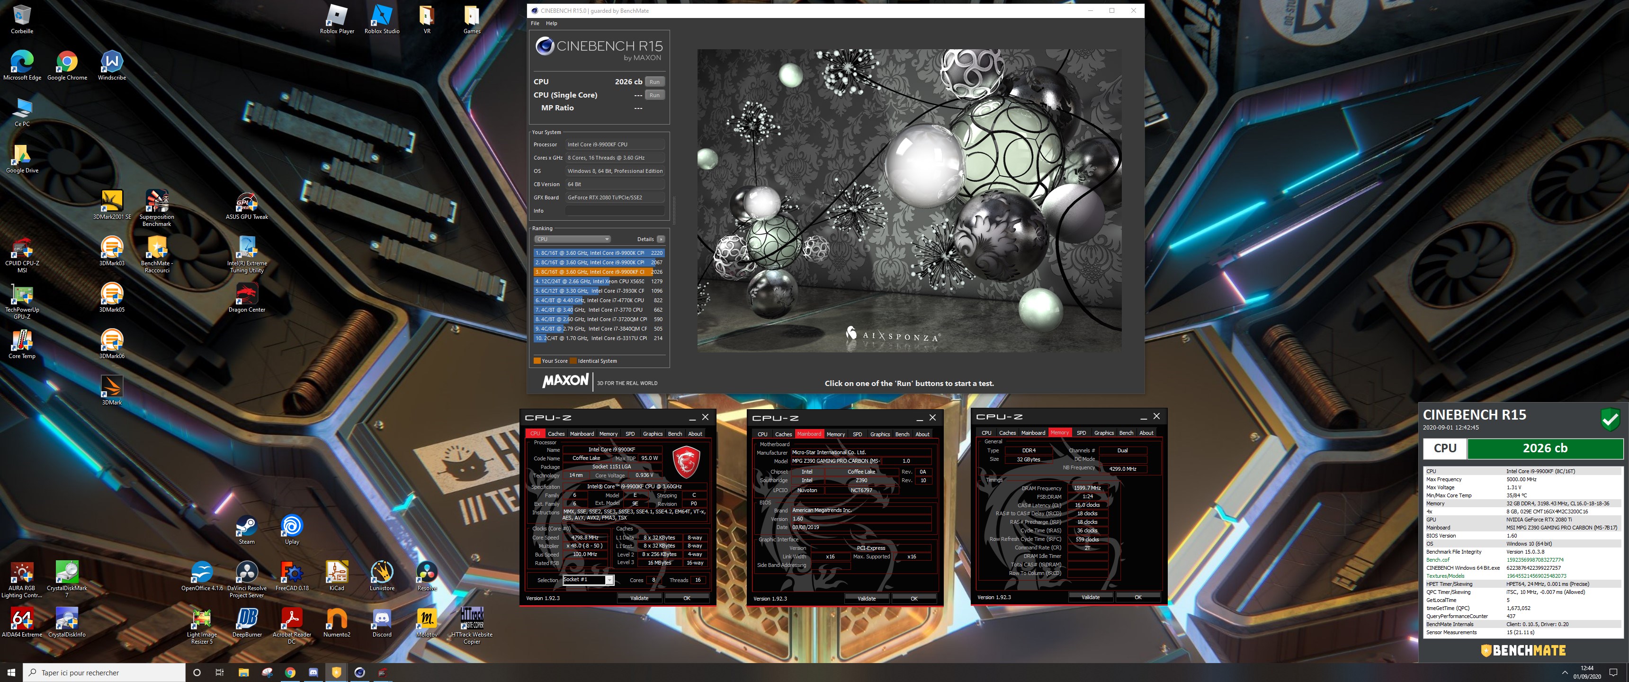
Task: Open the Cinebench File menu
Action: coord(535,23)
